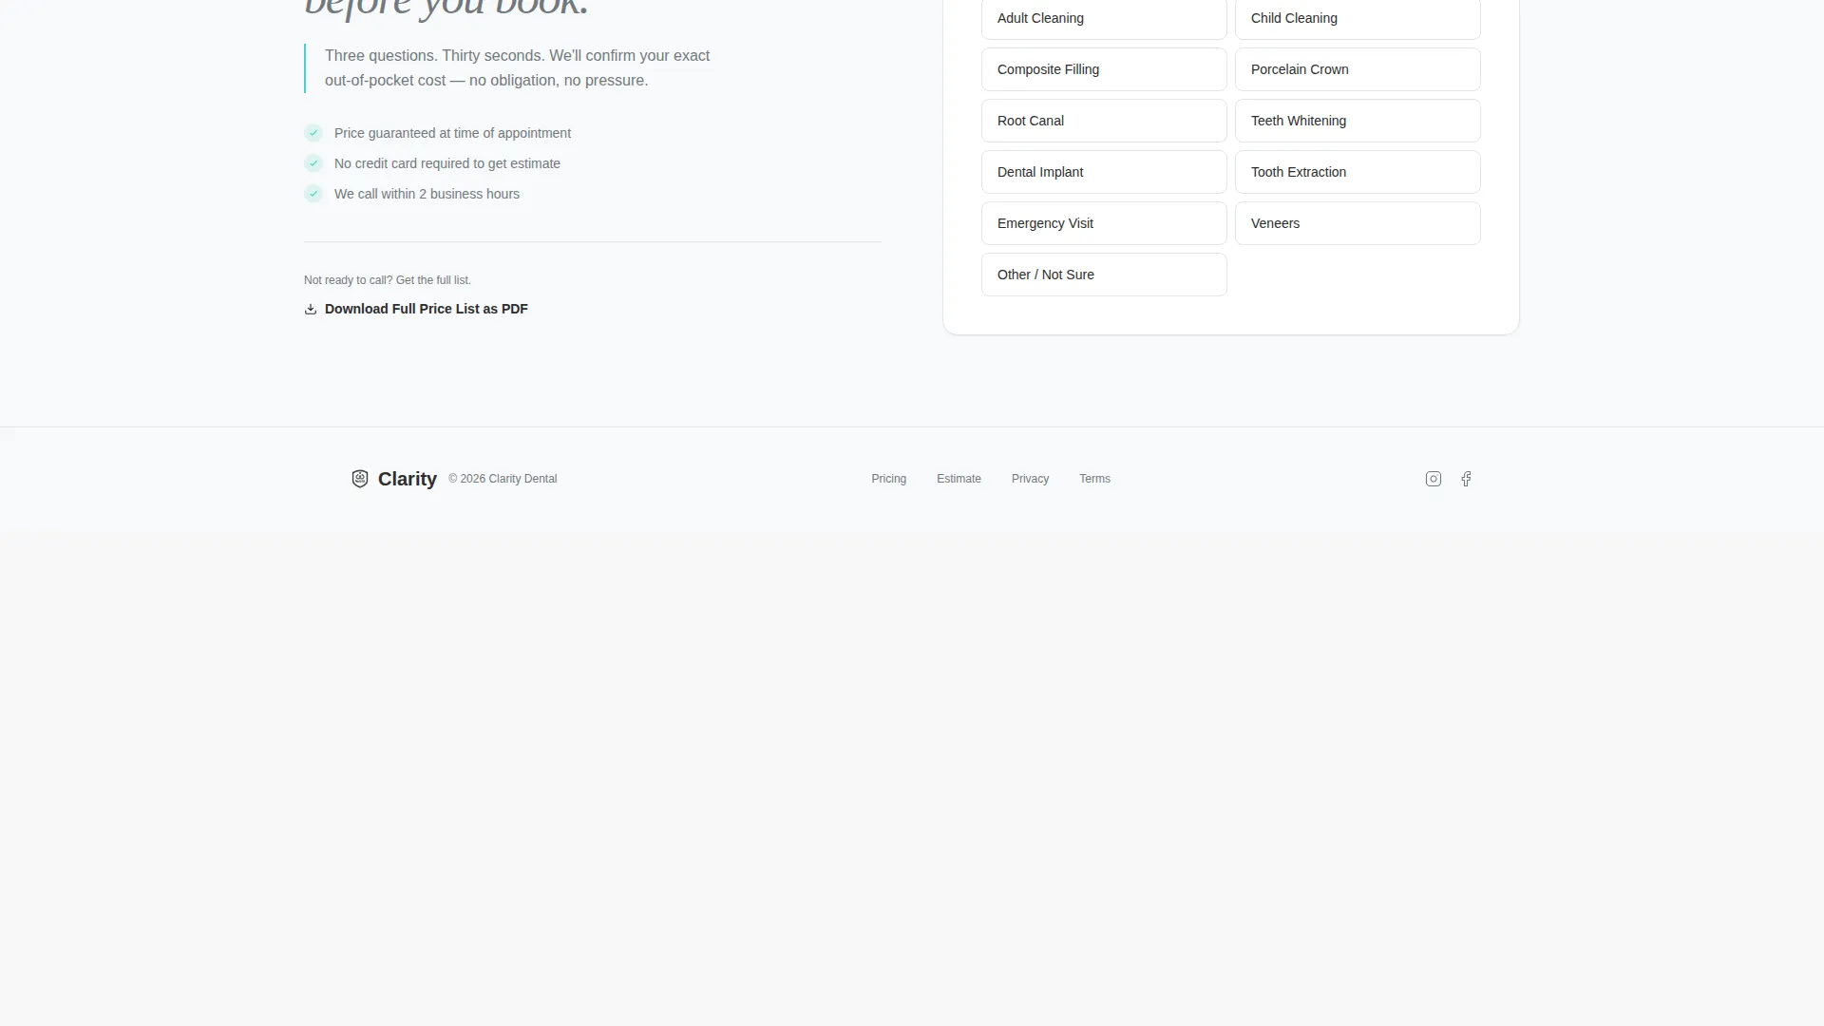Download Full Price List as PDF
Viewport: 1824px width, 1026px height.
[416, 309]
